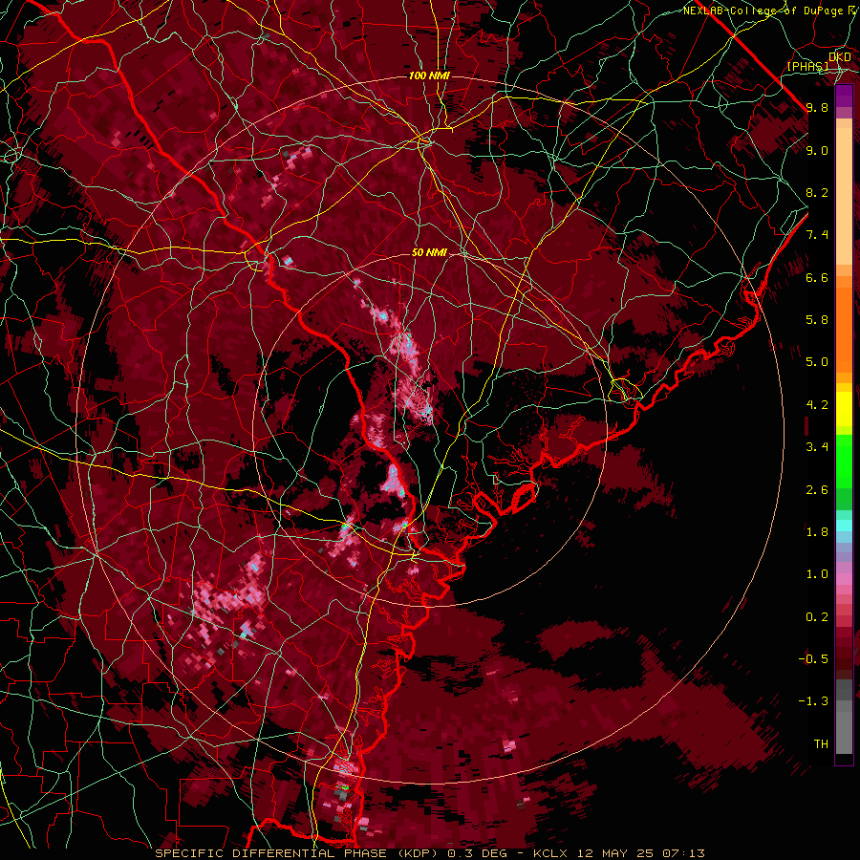The width and height of the screenshot is (860, 860).
Task: Select the 9.8 value on the color scale
Action: [x=817, y=107]
